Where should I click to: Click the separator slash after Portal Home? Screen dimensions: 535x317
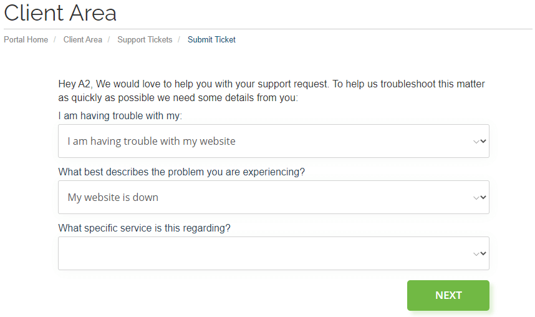[x=55, y=39]
